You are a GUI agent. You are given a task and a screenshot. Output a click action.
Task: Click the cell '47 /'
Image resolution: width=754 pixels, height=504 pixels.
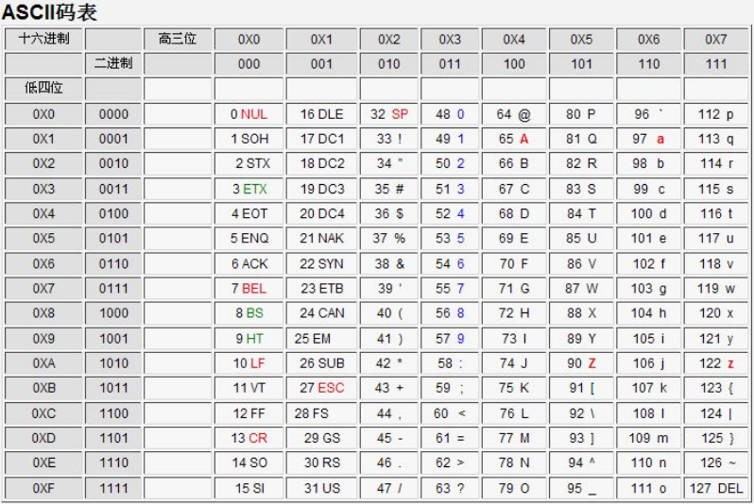(388, 488)
